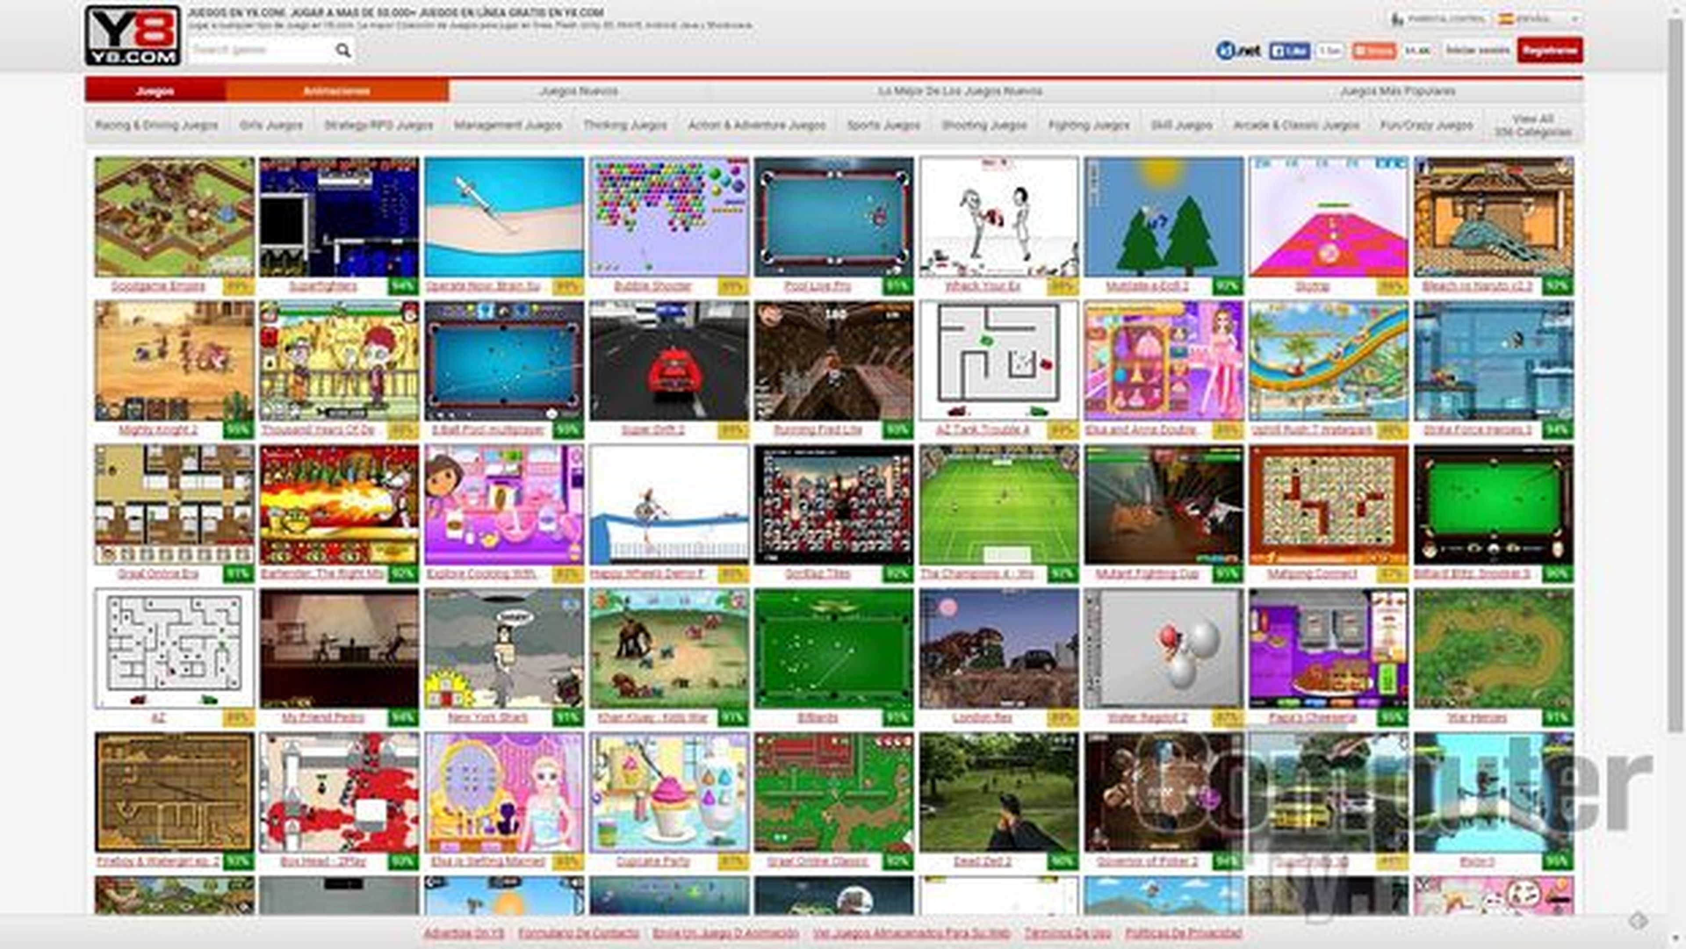
Task: Click Términos De Uso footer link
Action: [x=1067, y=933]
